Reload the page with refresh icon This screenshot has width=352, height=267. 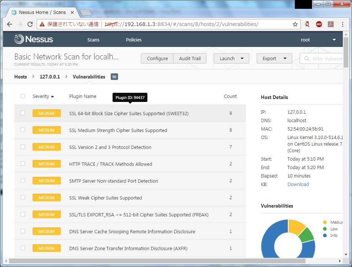[x=30, y=24]
